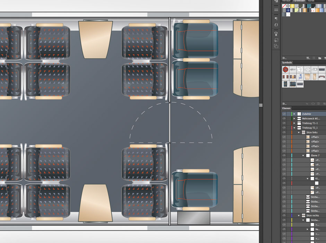Open the paragraph panel icon in dock

[276, 18]
